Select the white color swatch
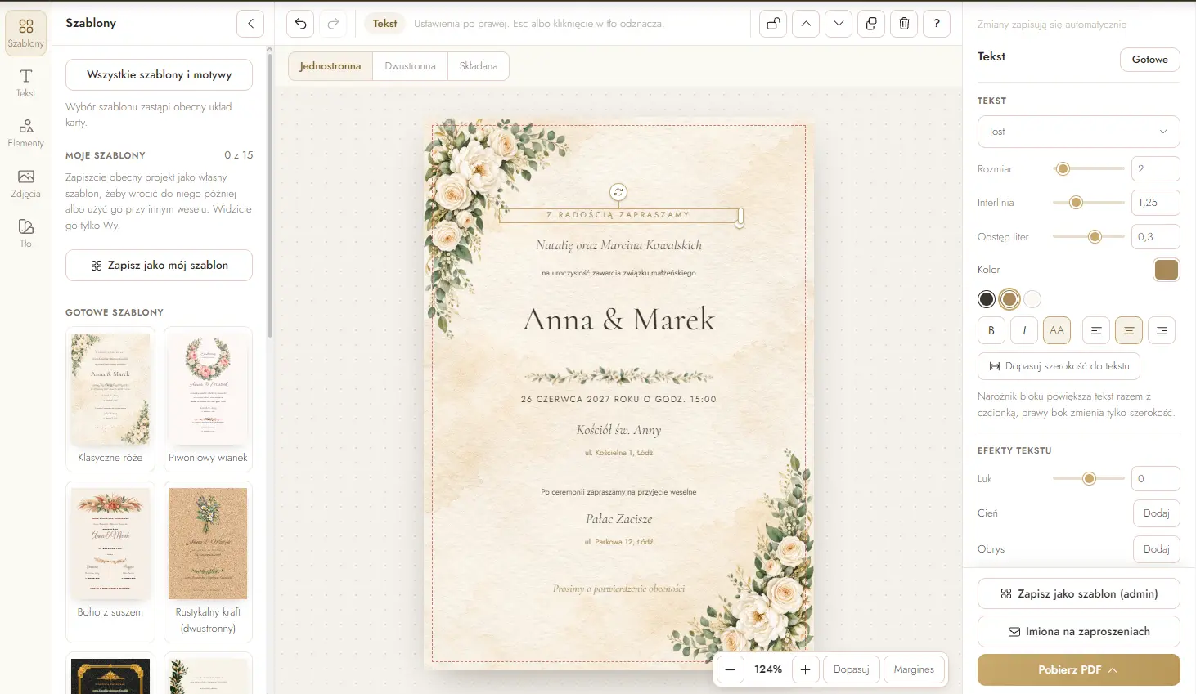 [1032, 299]
